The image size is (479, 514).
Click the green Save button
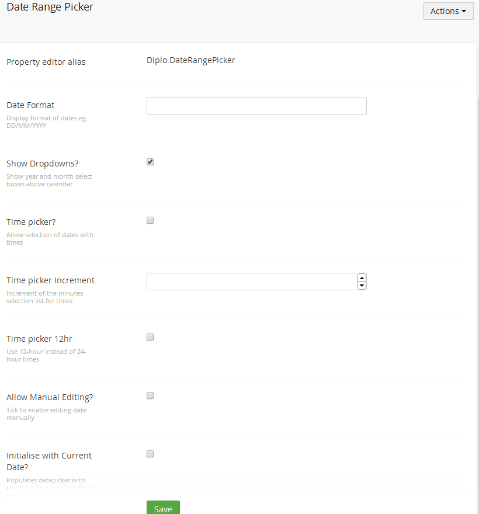(163, 508)
